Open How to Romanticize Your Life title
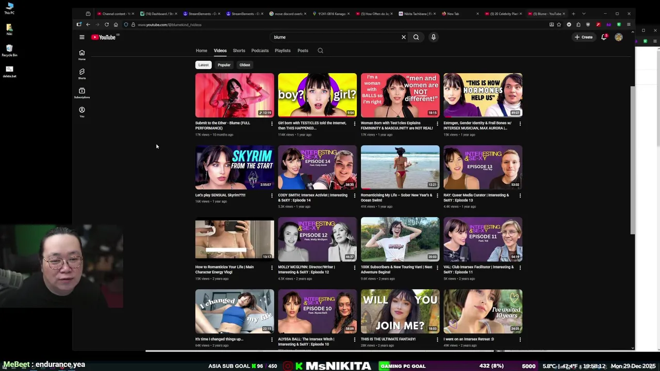The width and height of the screenshot is (660, 371). coord(224,269)
